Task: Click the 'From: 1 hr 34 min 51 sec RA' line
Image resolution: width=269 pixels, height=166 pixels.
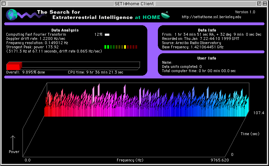Action: coord(212,35)
